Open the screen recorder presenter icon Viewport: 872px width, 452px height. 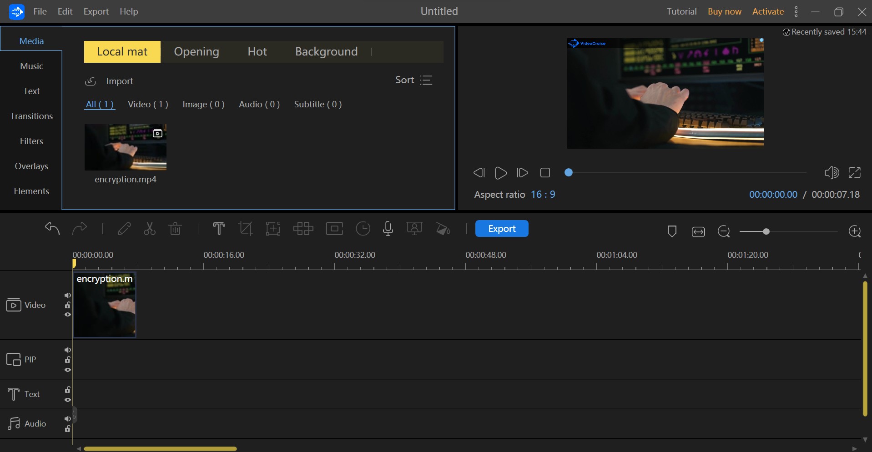coord(414,228)
